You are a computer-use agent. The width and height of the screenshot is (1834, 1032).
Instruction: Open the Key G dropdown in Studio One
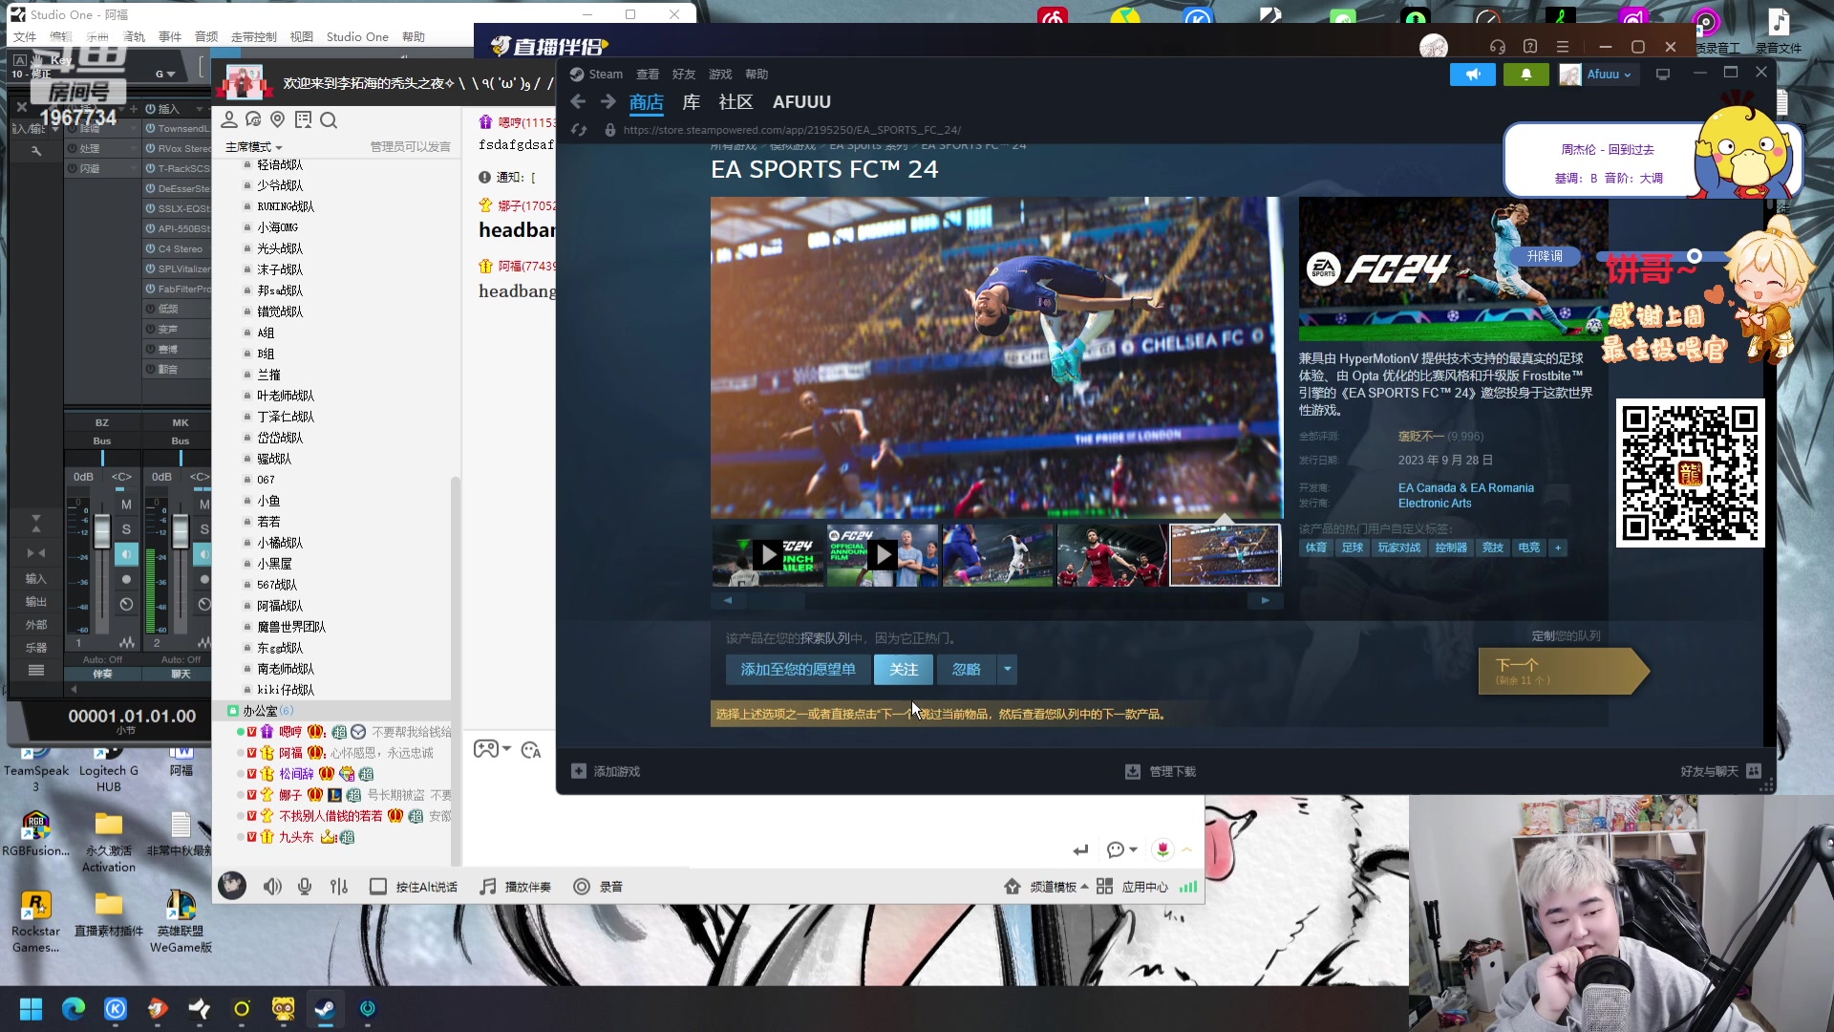(165, 74)
